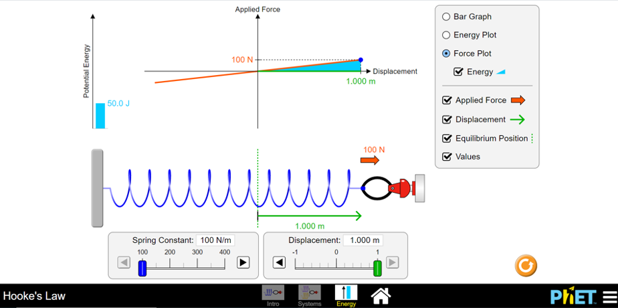Click the blue point on force plot
Screen dimensions: 618x308
(x=360, y=60)
